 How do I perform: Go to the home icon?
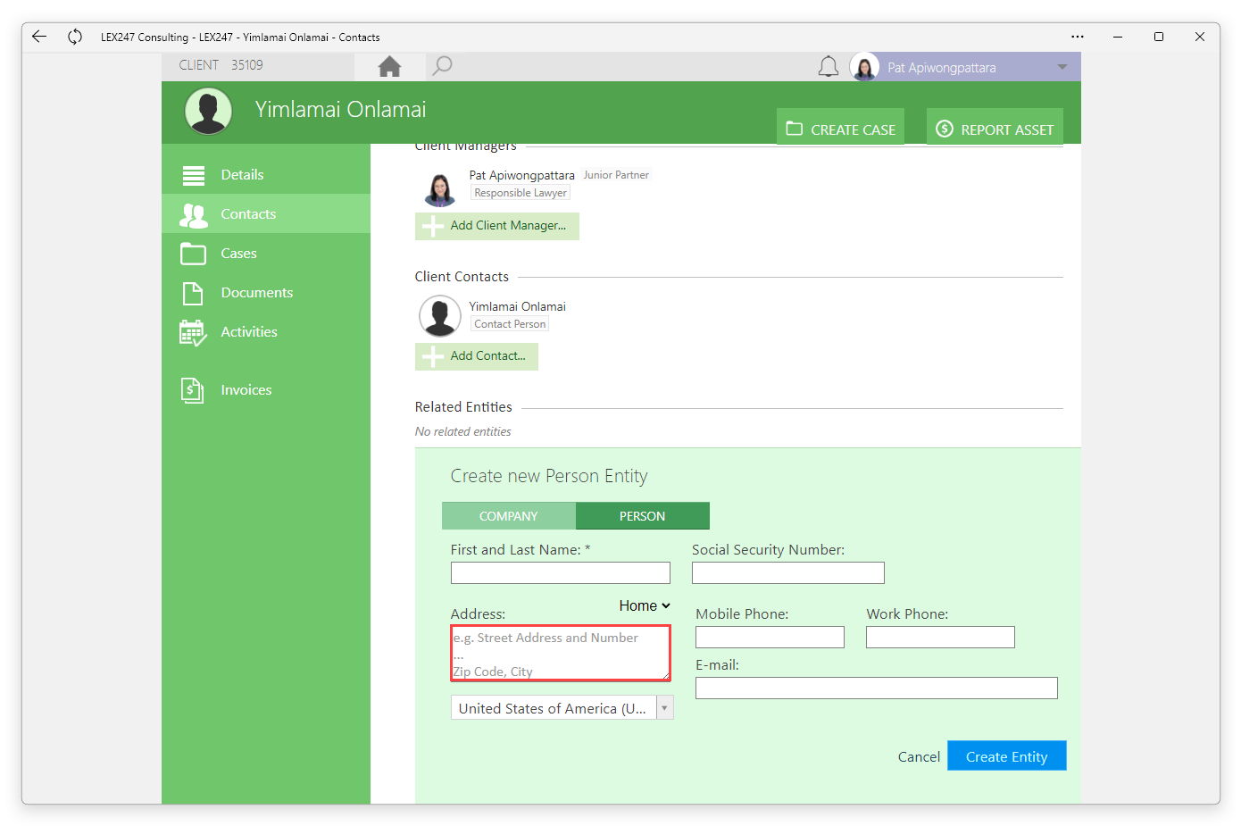click(x=389, y=66)
